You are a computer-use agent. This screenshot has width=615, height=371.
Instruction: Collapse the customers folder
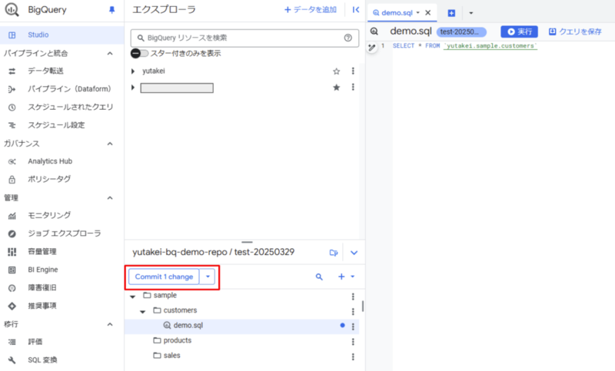coord(143,311)
